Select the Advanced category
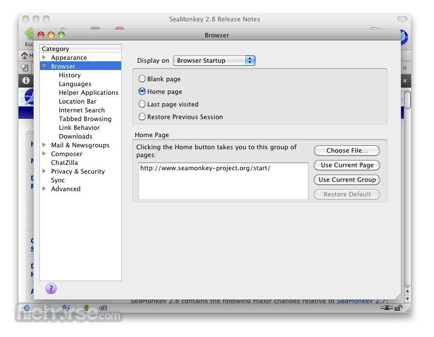Screen dimensions: 434x337 pos(66,189)
